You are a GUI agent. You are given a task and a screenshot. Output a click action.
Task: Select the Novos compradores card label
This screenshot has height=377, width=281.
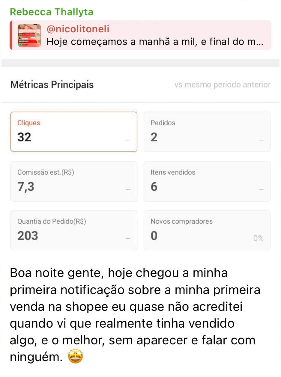181,221
